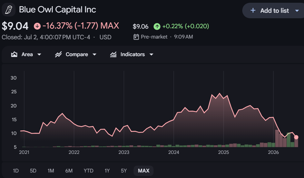Click the Compare lines icon

pos(58,54)
